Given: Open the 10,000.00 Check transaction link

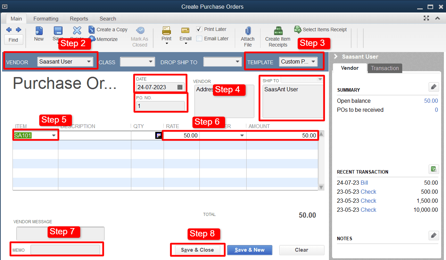Looking at the screenshot, I should [369, 210].
